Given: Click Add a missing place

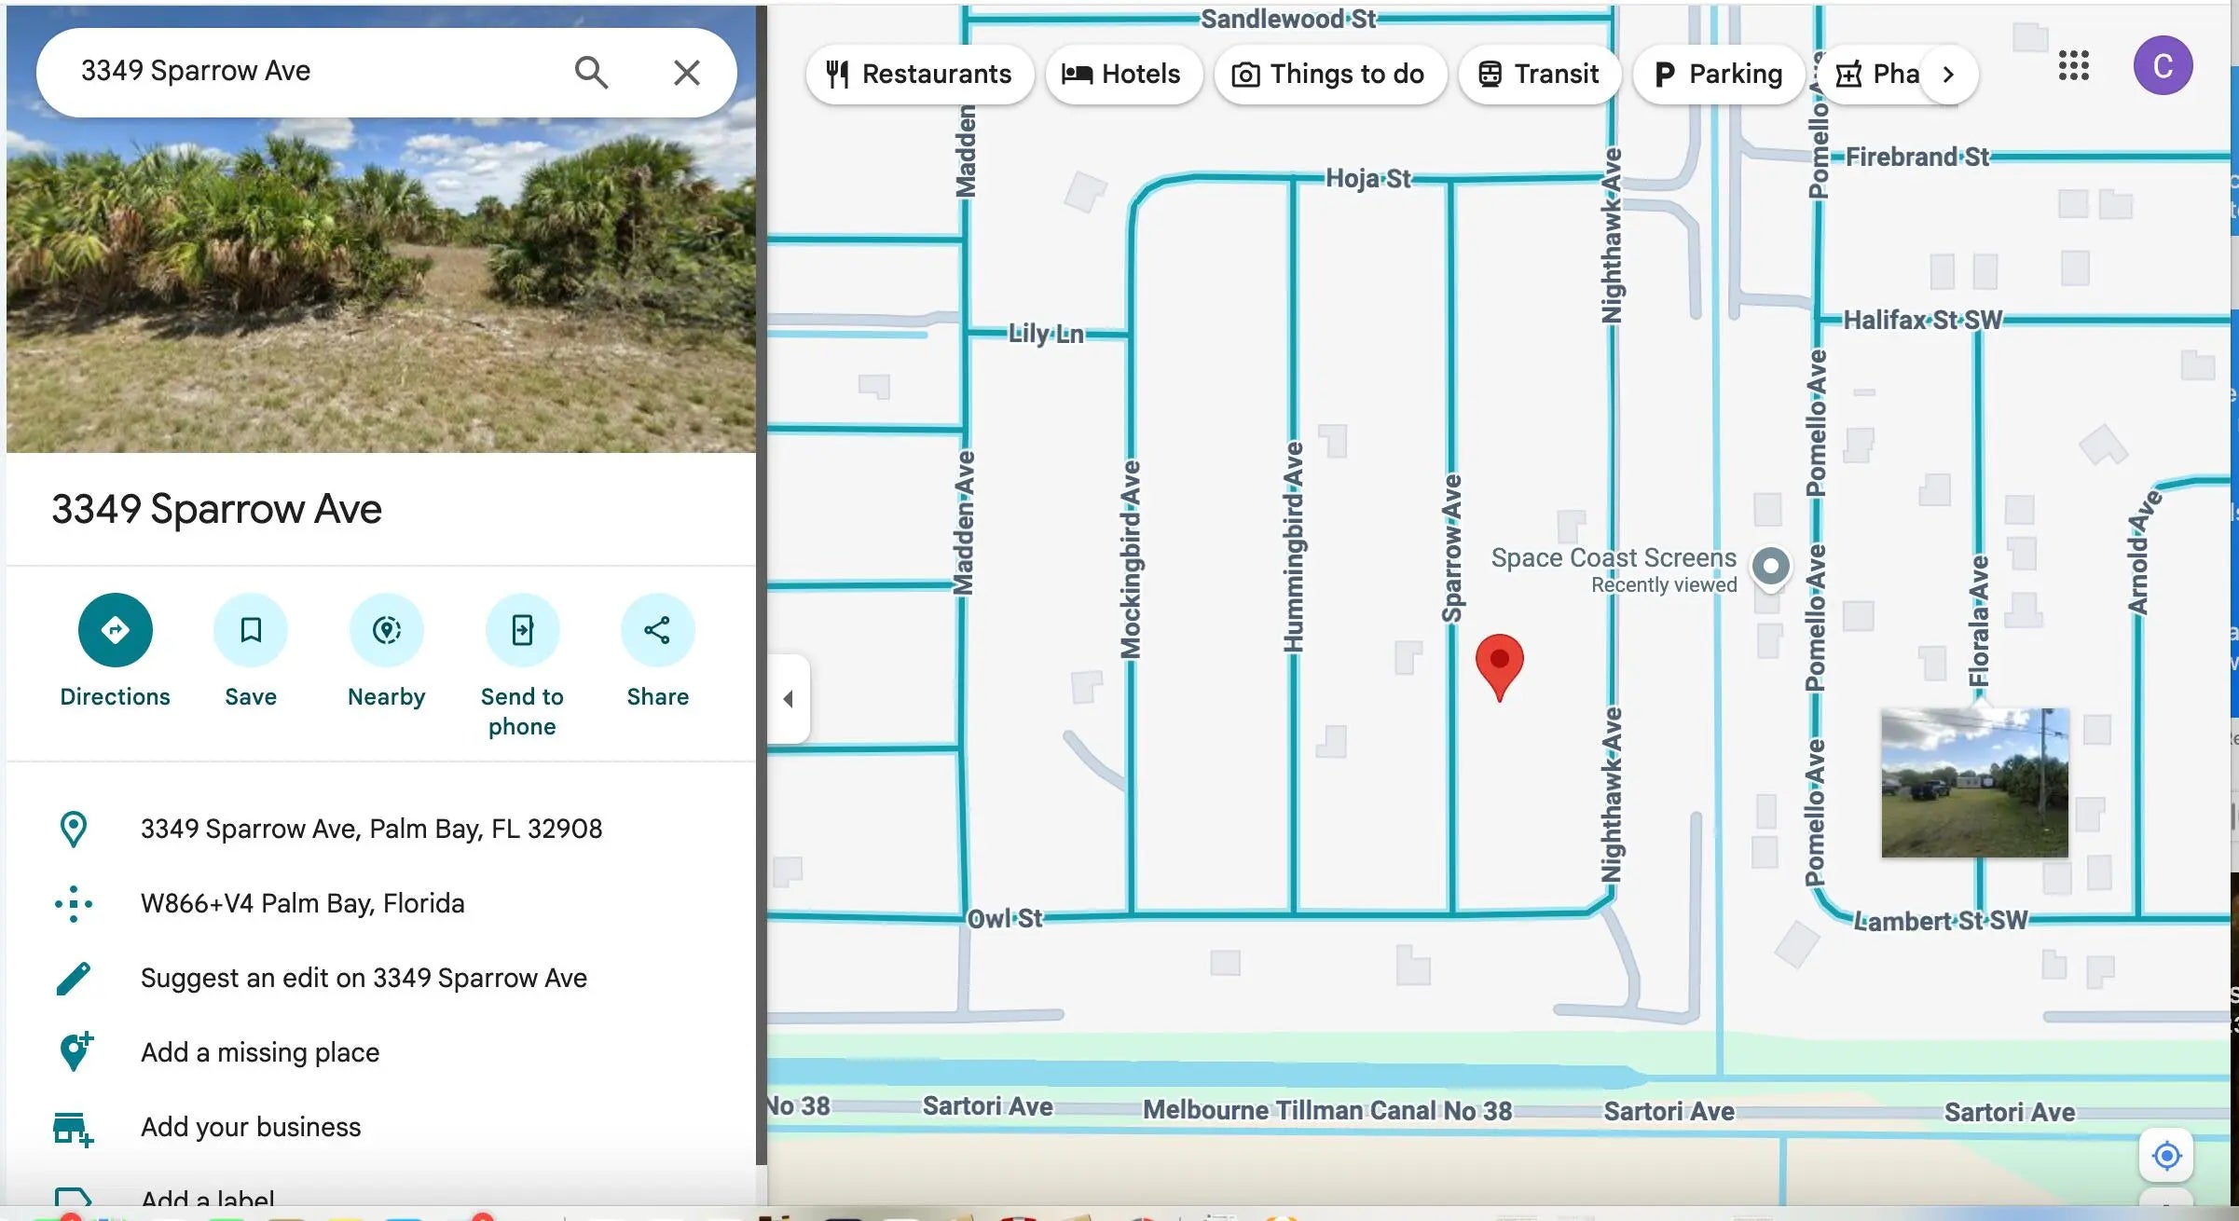Looking at the screenshot, I should [260, 1052].
